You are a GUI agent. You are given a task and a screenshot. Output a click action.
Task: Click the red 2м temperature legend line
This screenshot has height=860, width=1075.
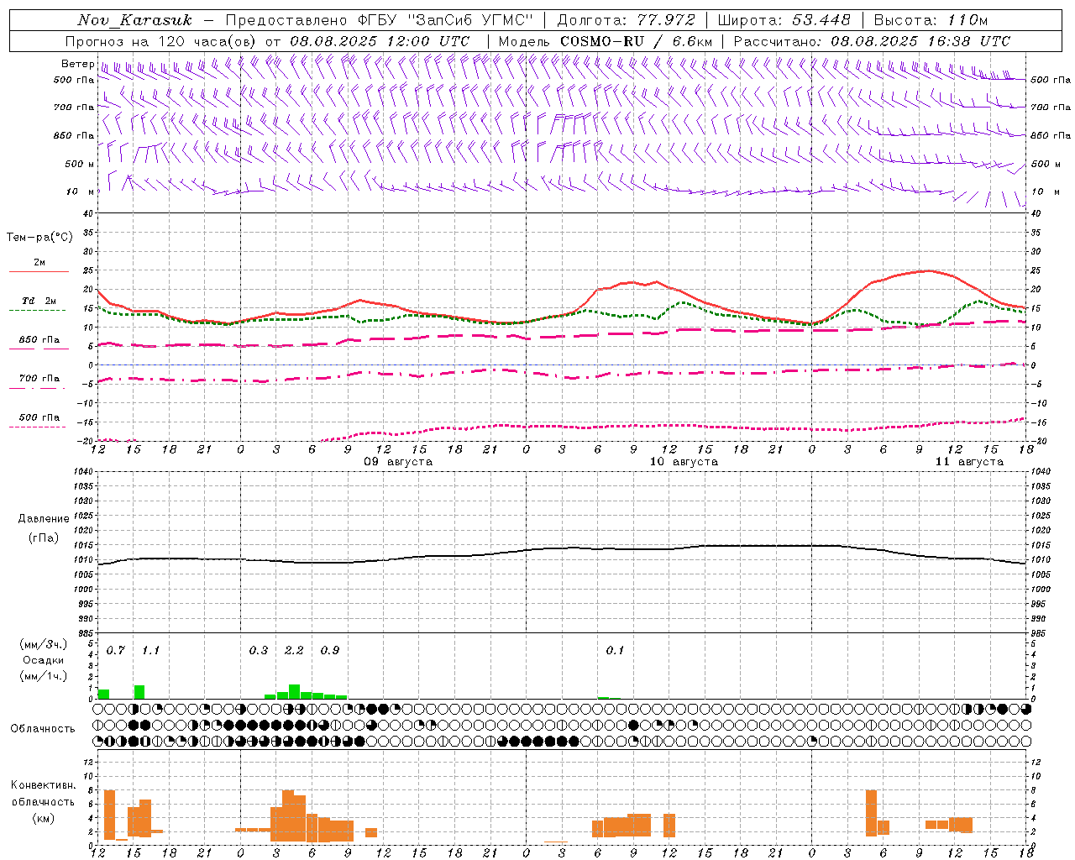coord(39,271)
